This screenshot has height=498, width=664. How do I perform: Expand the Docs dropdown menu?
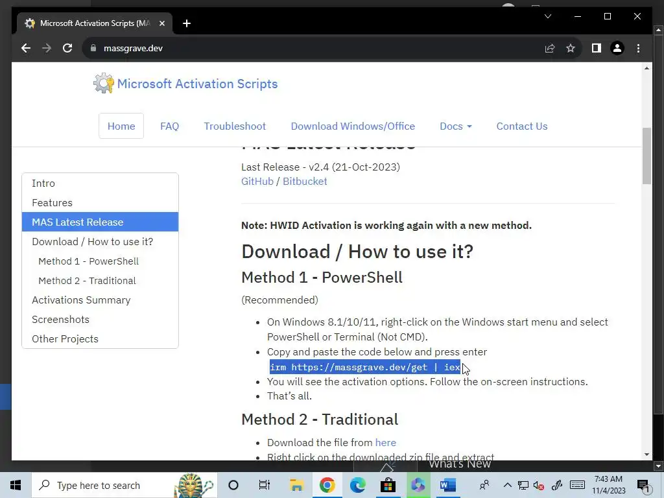click(x=456, y=126)
